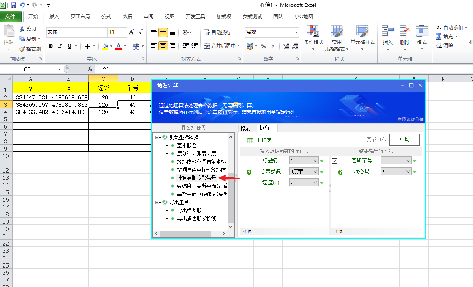Screen dimensions: 473x287
Task: Open the 经度(L) column dropdown
Action: pyautogui.click(x=315, y=182)
